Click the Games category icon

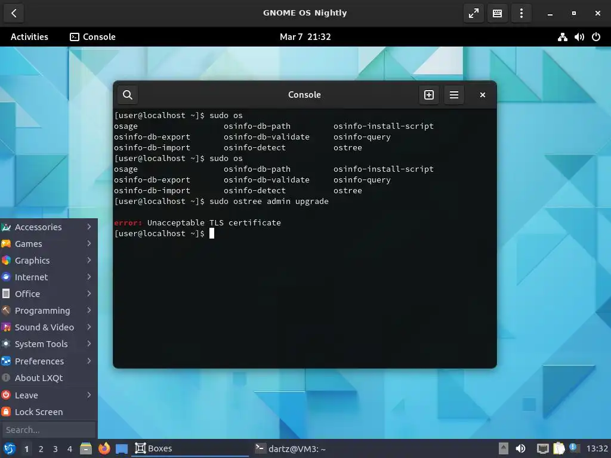click(x=6, y=244)
